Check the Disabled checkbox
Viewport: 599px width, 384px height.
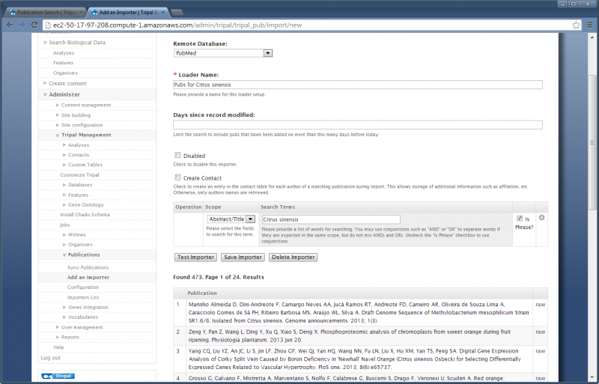coord(177,155)
